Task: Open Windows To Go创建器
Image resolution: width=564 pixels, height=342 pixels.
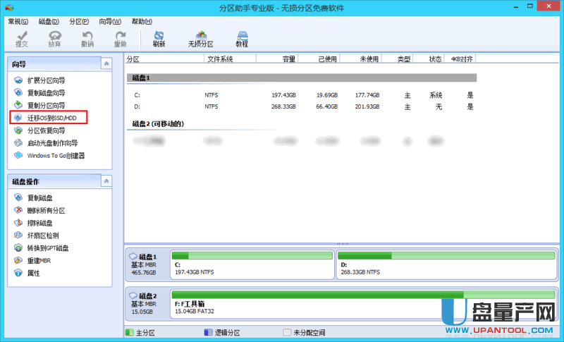Action: pos(55,156)
